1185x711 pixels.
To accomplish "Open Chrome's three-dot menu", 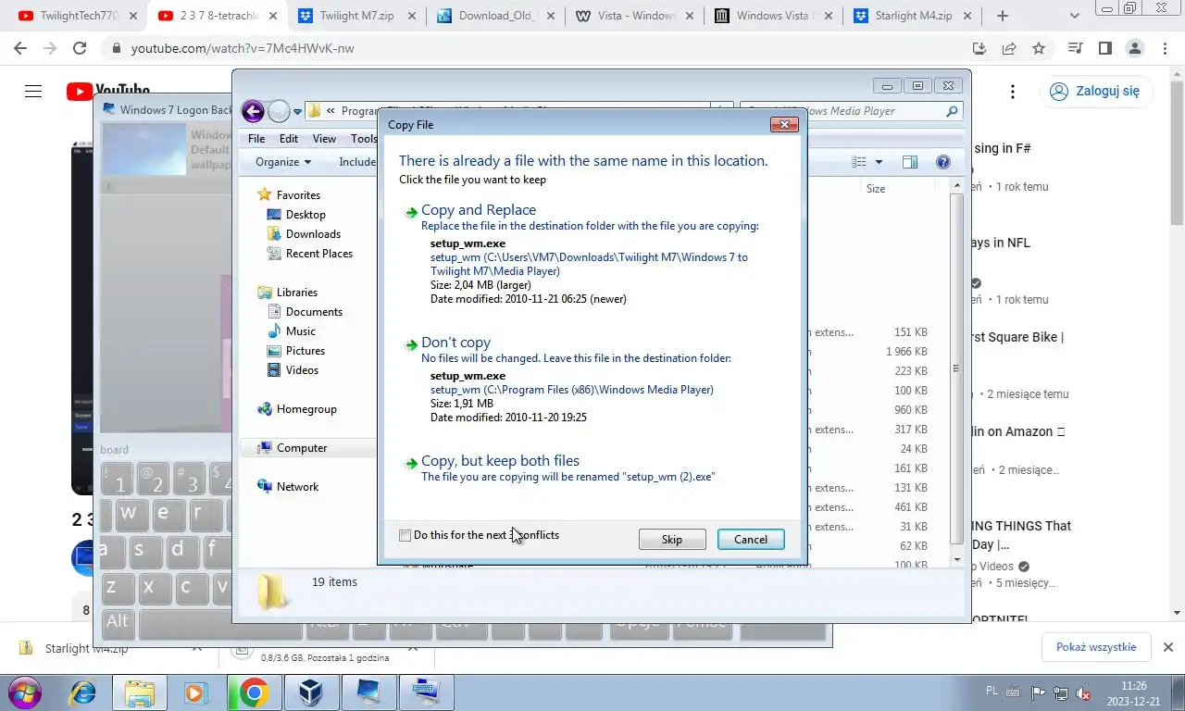I will pyautogui.click(x=1164, y=48).
